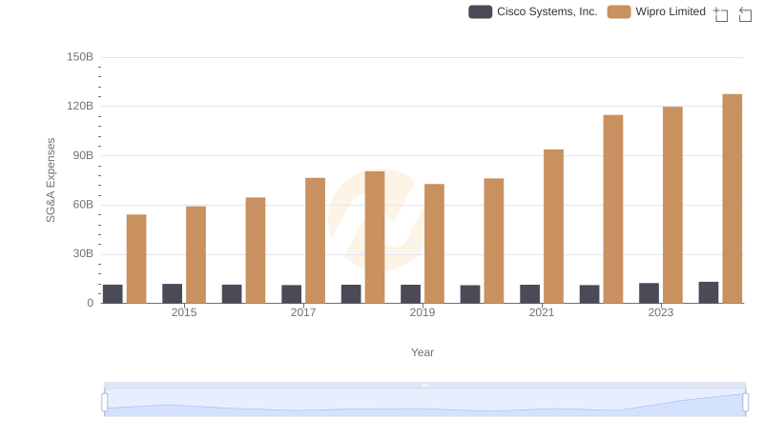Click the 2021 x-axis label
The width and height of the screenshot is (763, 439).
pyautogui.click(x=542, y=312)
